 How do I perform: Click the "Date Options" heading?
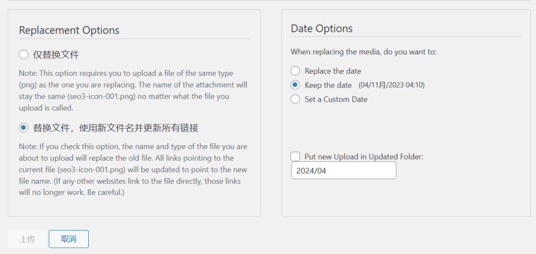(322, 28)
